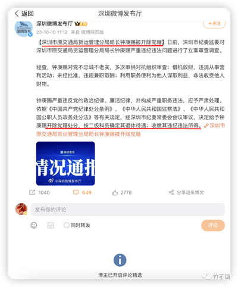Click 深圳微博发布厅 username text
The image size is (238, 287).
coord(55,24)
